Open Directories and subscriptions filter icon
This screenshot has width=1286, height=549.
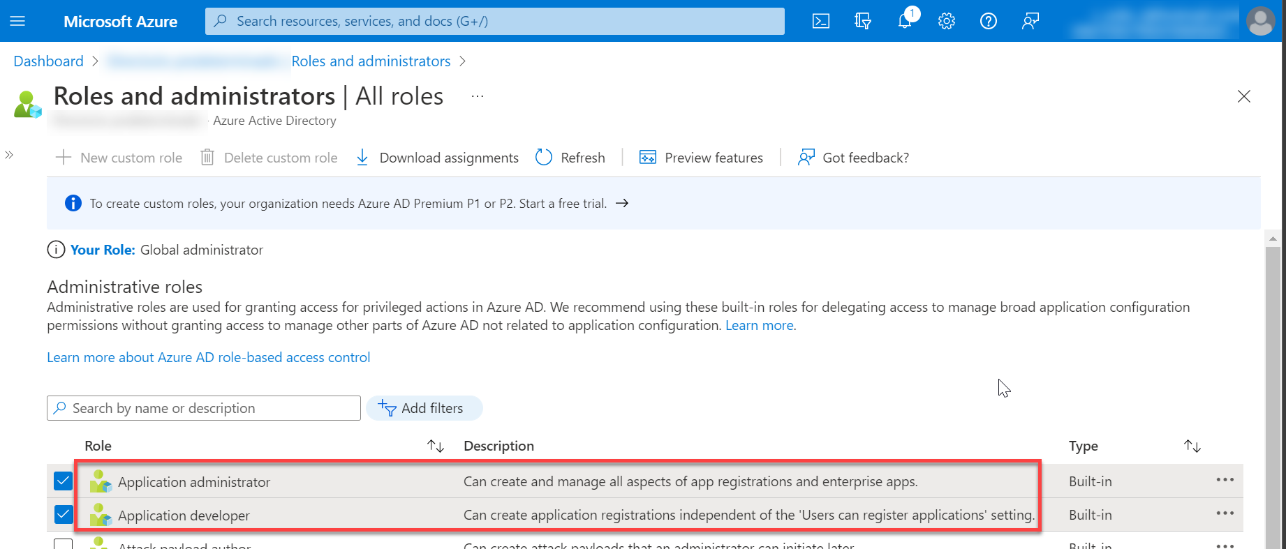click(863, 21)
